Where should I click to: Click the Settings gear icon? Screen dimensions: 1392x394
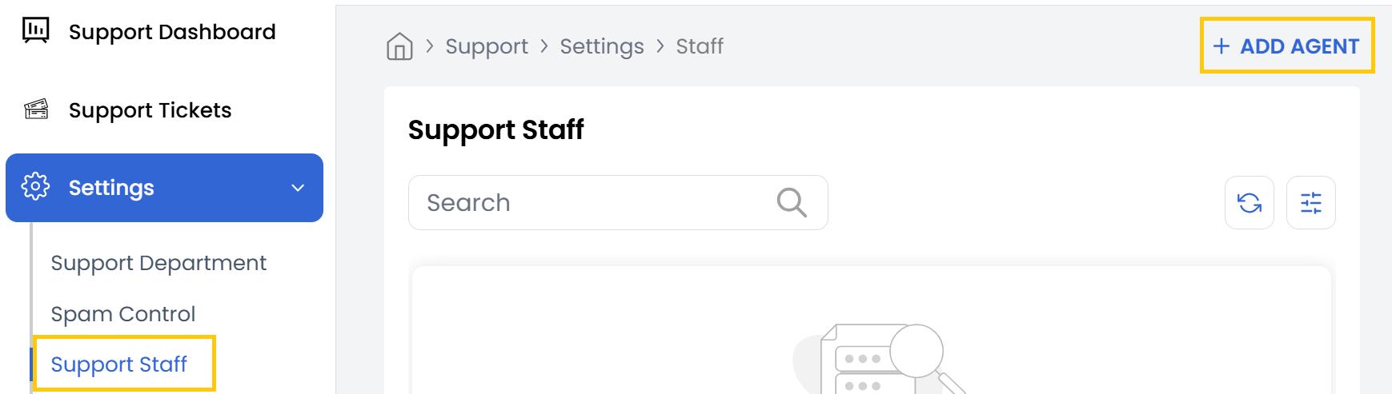click(x=36, y=187)
